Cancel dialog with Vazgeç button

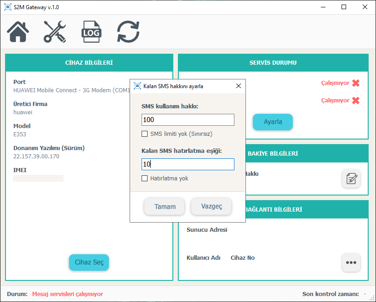[211, 207]
